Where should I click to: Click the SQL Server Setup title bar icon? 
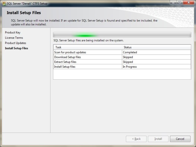[3, 3]
